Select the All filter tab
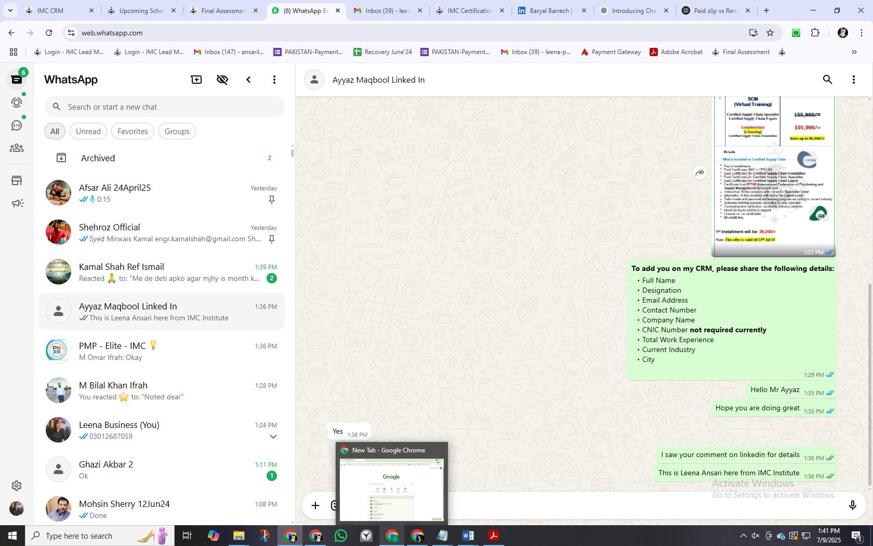Viewport: 873px width, 546px height. tap(55, 132)
